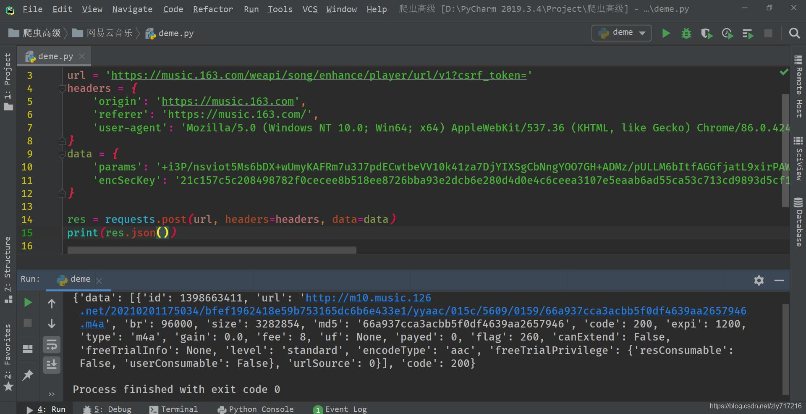Switch to the 4: Run bottom tab
The width and height of the screenshot is (806, 414).
pos(46,409)
